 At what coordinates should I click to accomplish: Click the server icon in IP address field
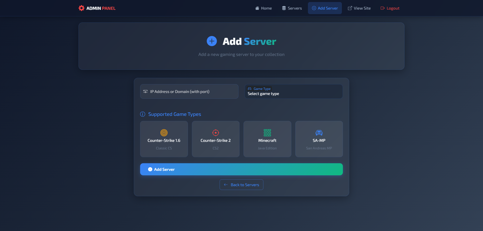(145, 91)
